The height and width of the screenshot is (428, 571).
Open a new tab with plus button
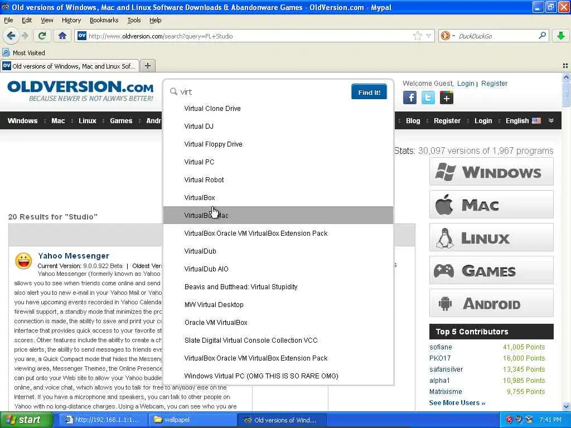pyautogui.click(x=147, y=66)
